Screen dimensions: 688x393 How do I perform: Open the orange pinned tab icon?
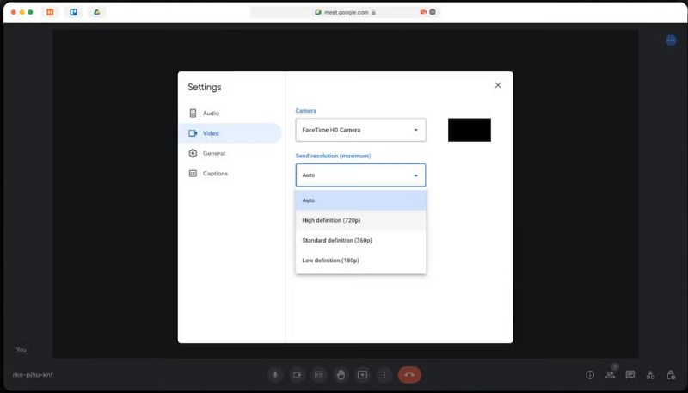50,12
